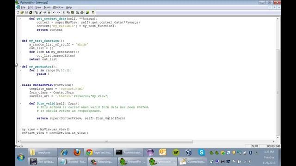
Task: Click the Bluetooth tray icon
Action: click(250, 153)
